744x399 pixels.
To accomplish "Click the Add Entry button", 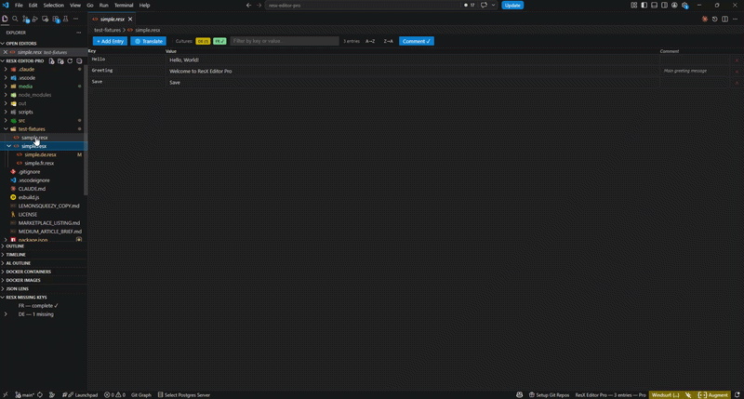I will pos(110,41).
